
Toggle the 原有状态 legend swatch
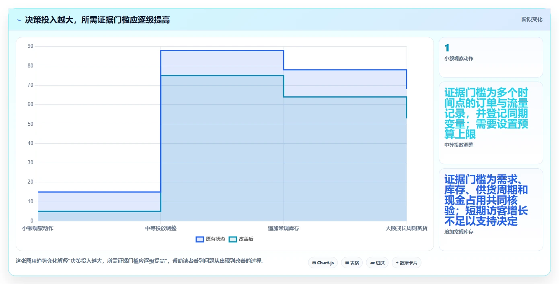[200, 239]
